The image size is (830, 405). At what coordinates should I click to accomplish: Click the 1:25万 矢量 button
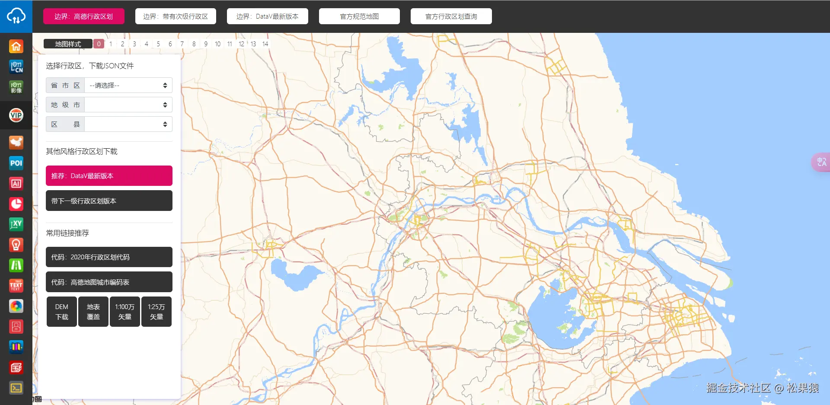pos(156,312)
